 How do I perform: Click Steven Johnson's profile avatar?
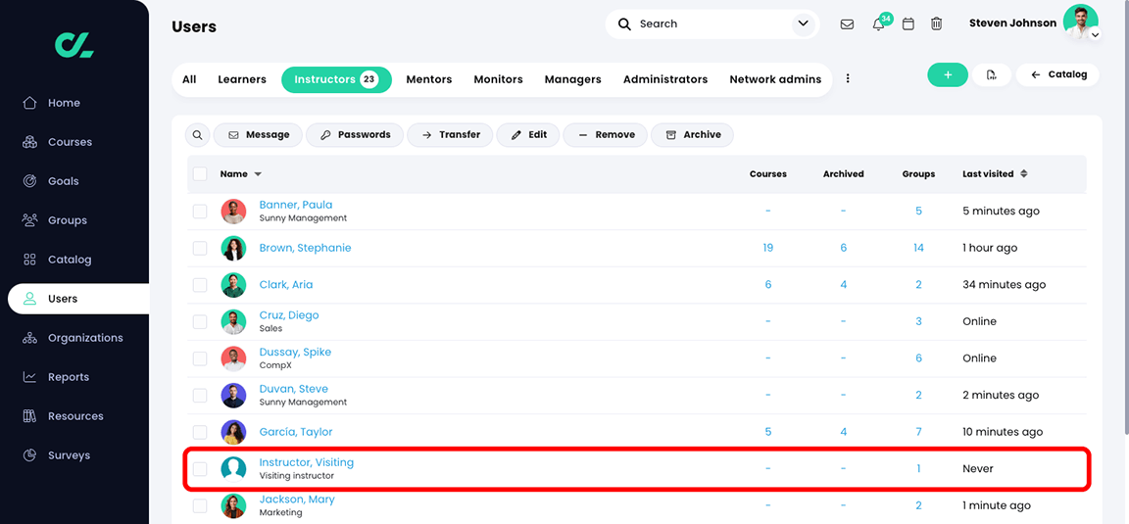1080,23
